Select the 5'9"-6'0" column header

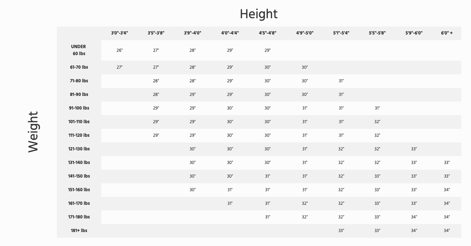[x=414, y=33]
